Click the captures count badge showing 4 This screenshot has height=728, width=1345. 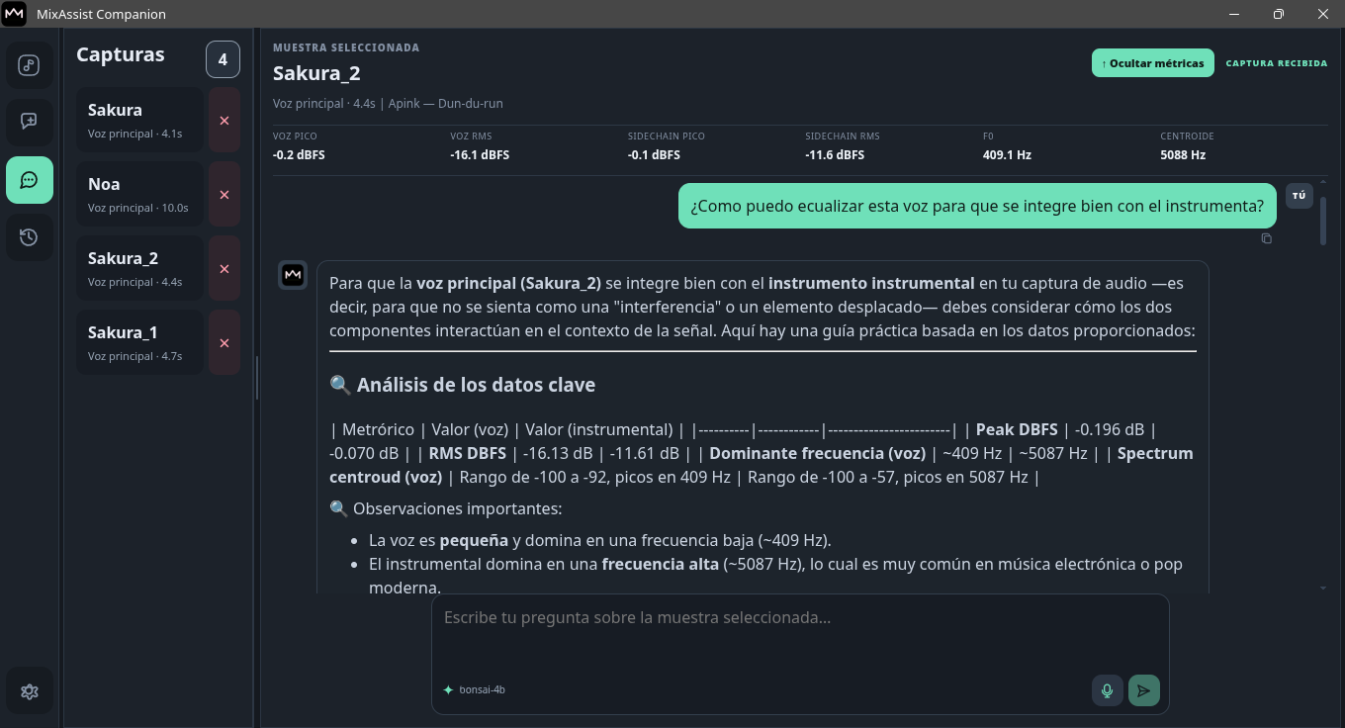point(223,59)
